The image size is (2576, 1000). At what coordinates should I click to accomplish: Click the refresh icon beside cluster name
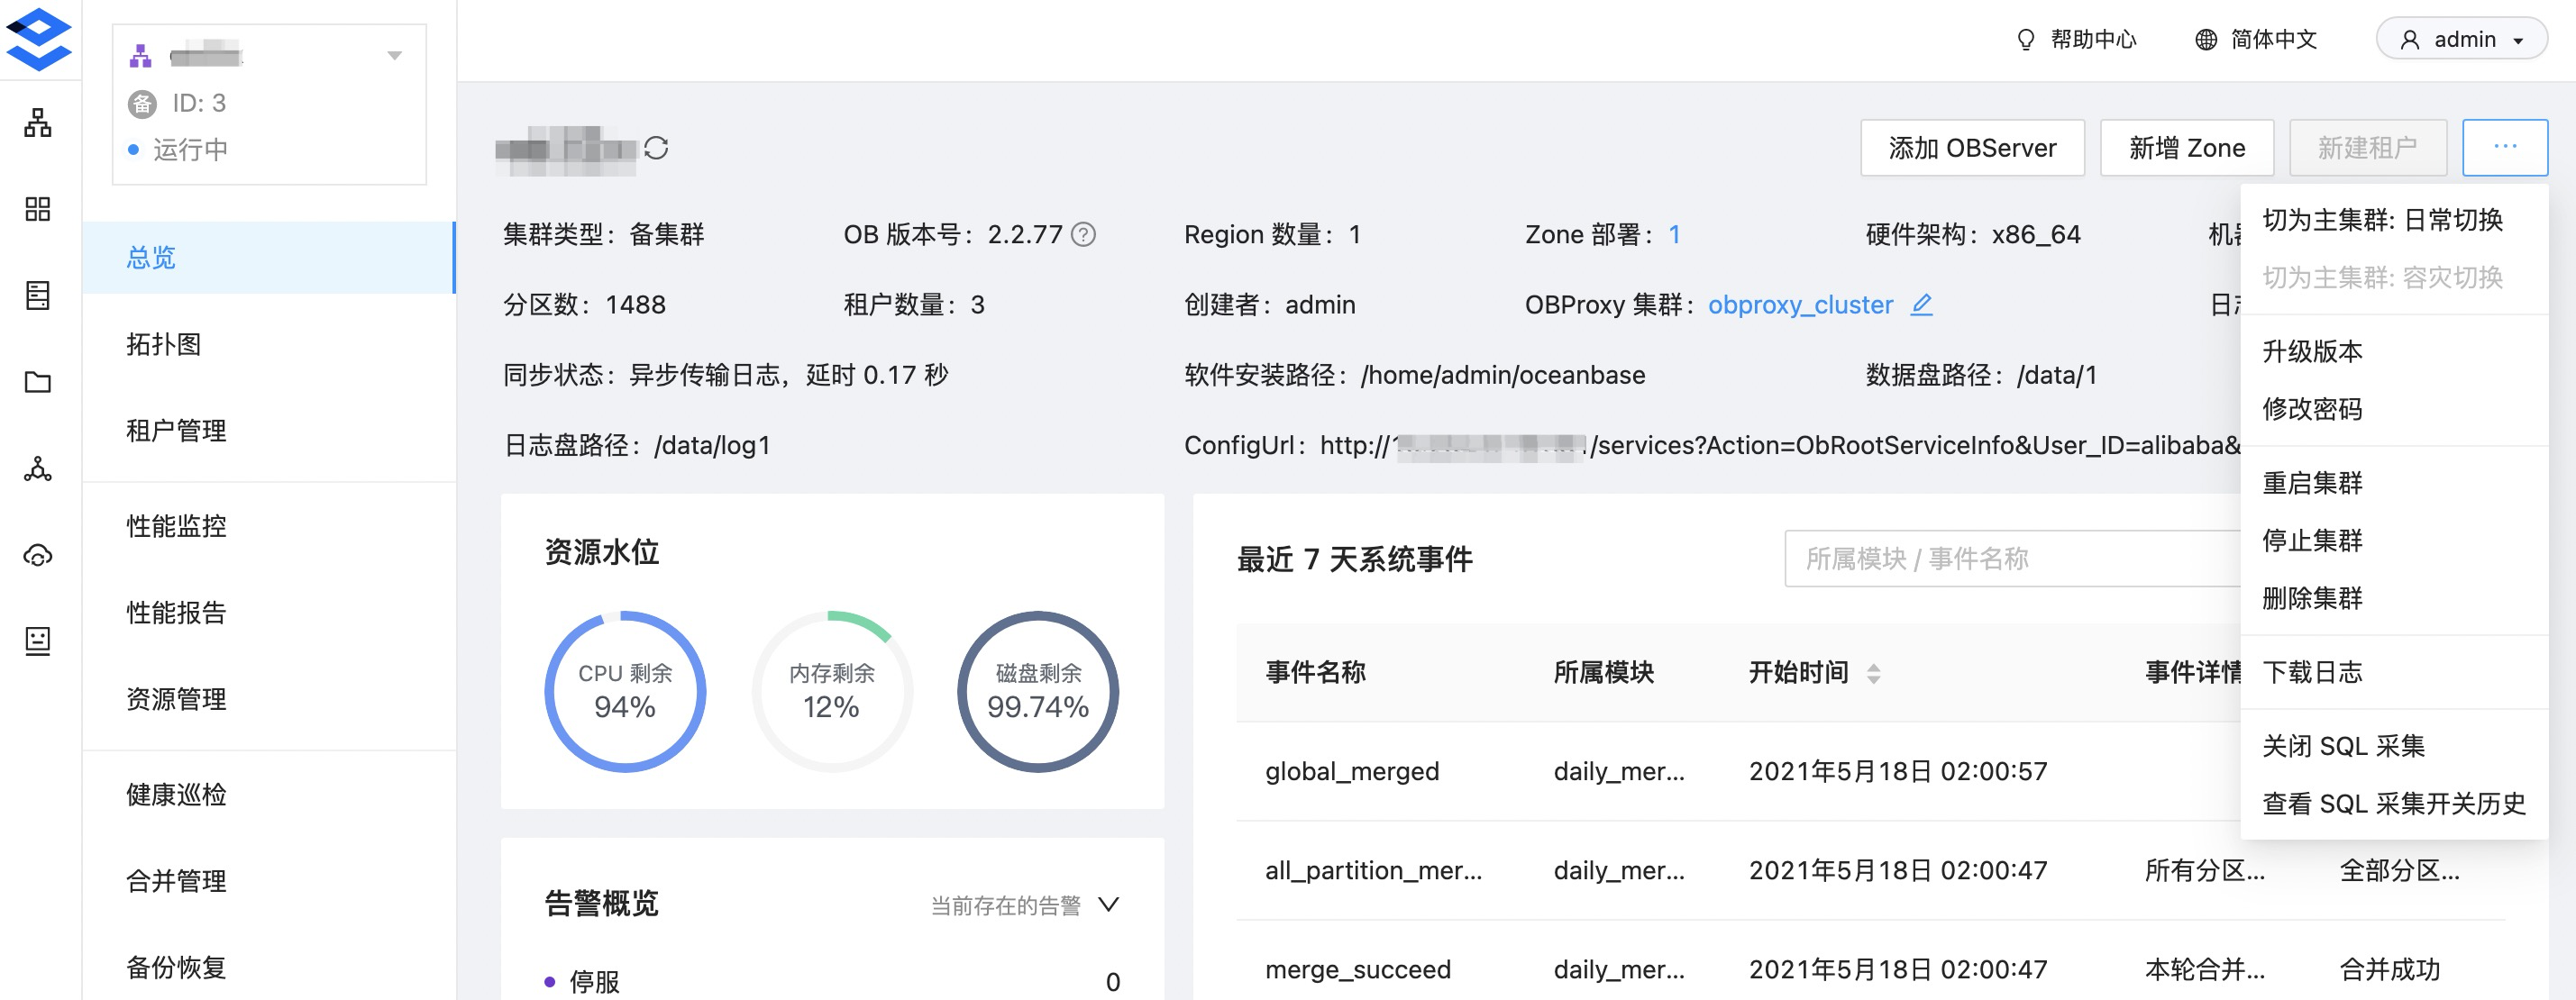[x=656, y=148]
